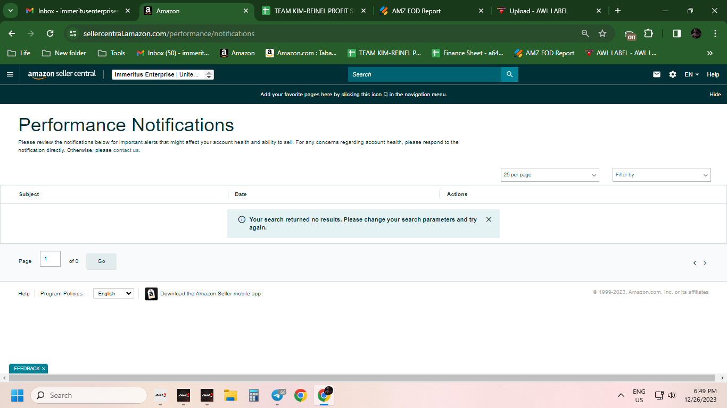Viewport: 727px width, 408px height.
Task: Open the Chrome zoom magnifier in address bar
Action: coord(585,33)
